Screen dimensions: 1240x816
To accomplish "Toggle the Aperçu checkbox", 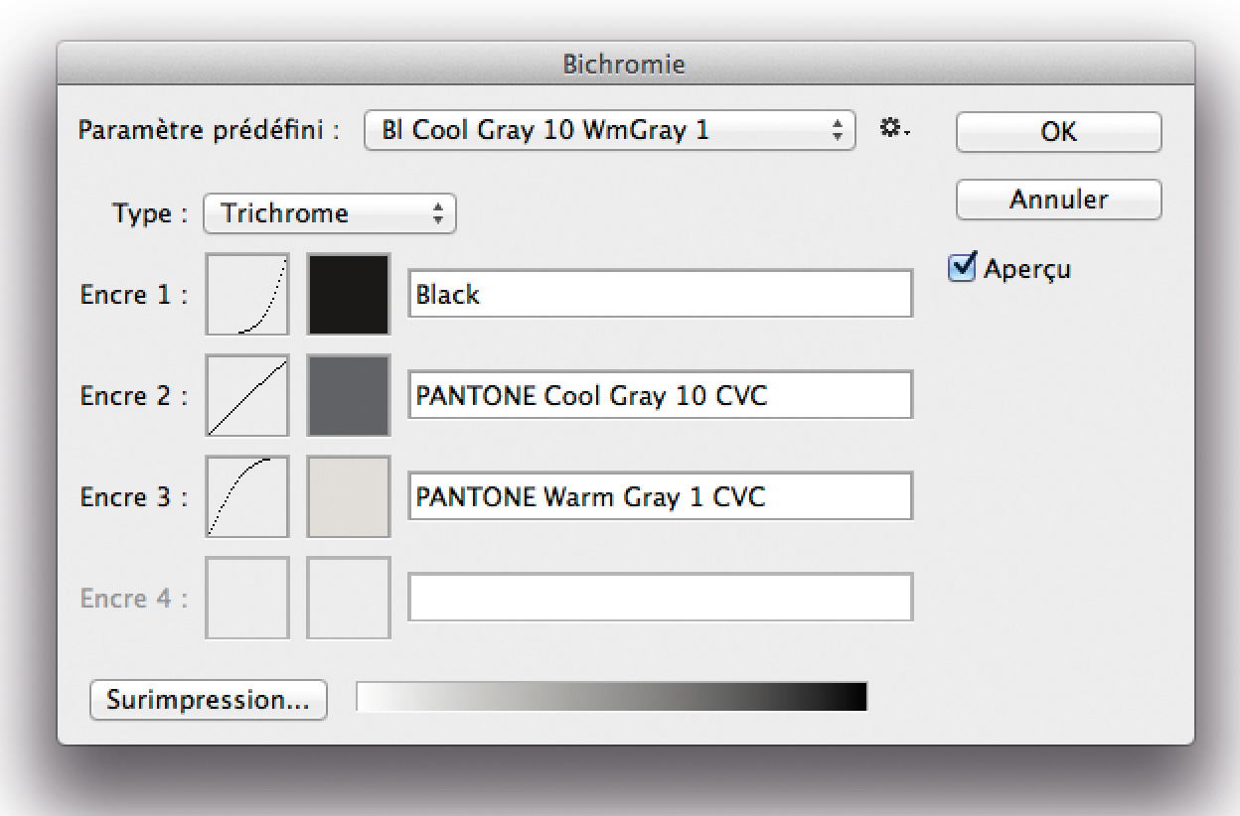I will (962, 268).
